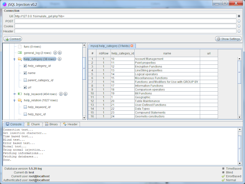Uncheck the url column checkbox

coord(25,87)
